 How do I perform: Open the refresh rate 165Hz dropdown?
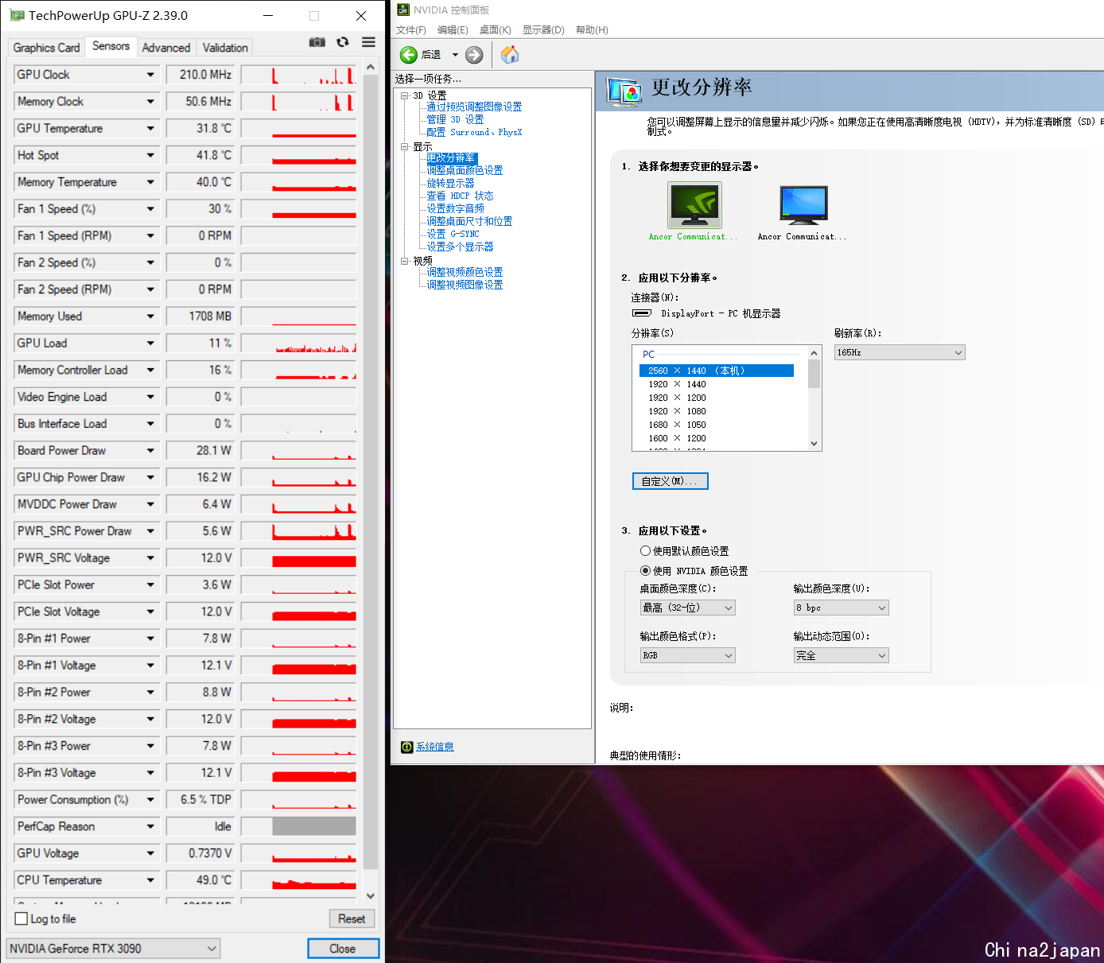[900, 352]
